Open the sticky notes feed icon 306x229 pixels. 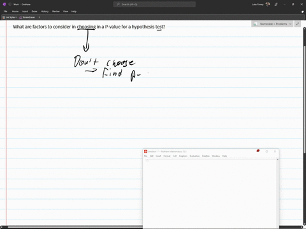pyautogui.click(x=302, y=11)
